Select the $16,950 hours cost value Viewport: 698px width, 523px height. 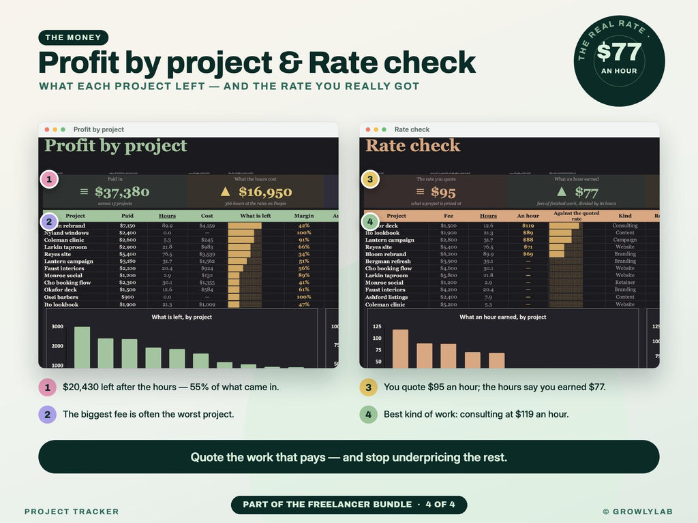click(265, 191)
